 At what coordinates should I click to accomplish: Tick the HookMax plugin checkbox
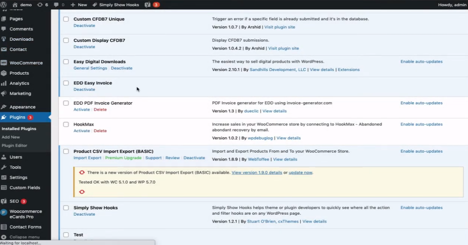tap(66, 124)
